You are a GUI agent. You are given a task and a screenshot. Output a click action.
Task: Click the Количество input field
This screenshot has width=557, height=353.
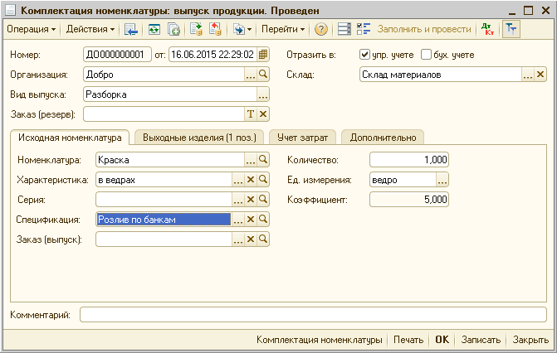tap(409, 160)
